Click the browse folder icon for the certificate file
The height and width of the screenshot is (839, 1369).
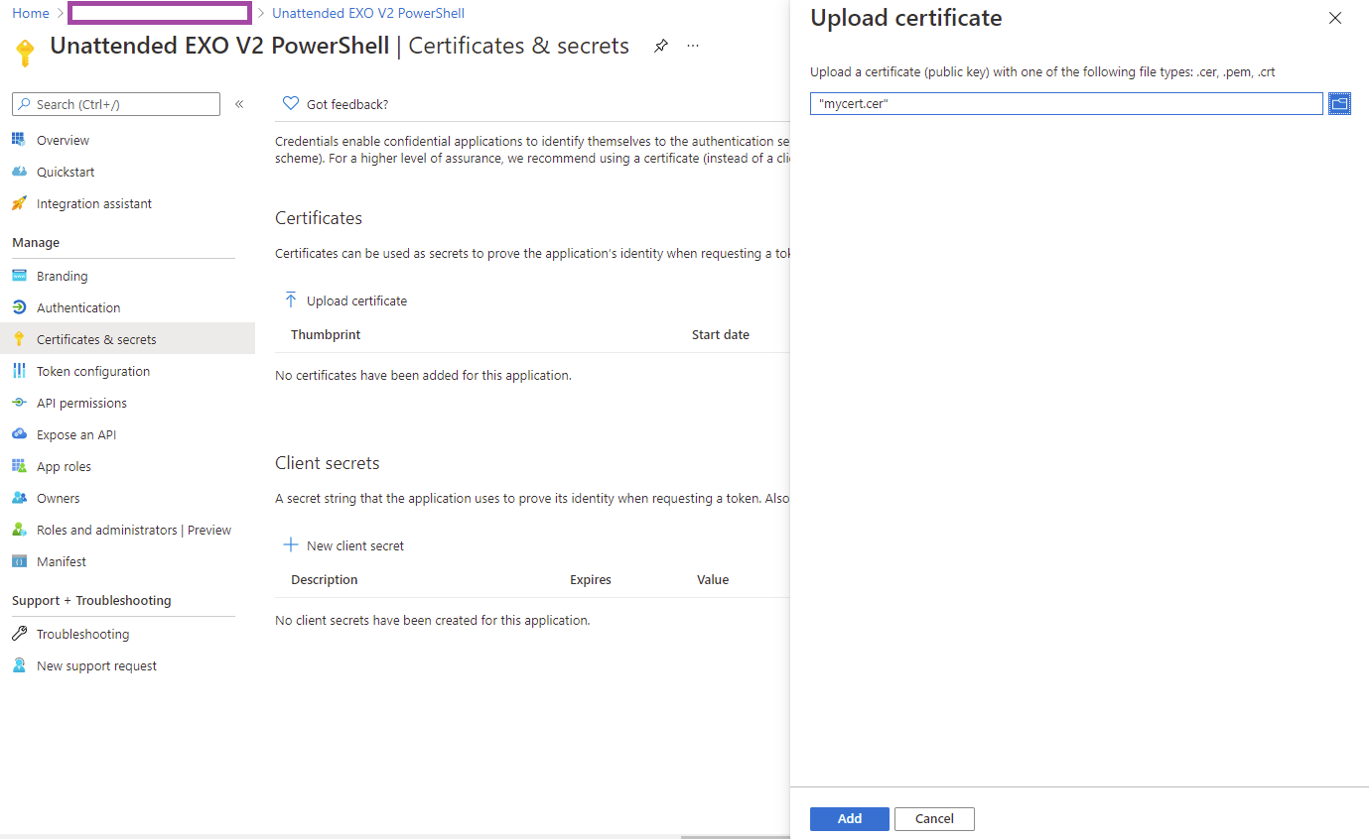(1340, 103)
